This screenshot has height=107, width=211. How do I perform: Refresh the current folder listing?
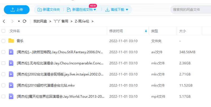pyautogui.click(x=25, y=21)
